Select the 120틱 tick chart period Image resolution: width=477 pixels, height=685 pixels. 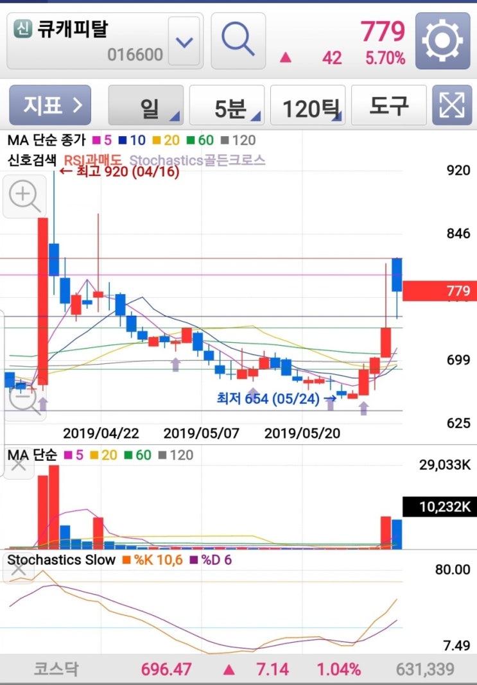[x=308, y=105]
